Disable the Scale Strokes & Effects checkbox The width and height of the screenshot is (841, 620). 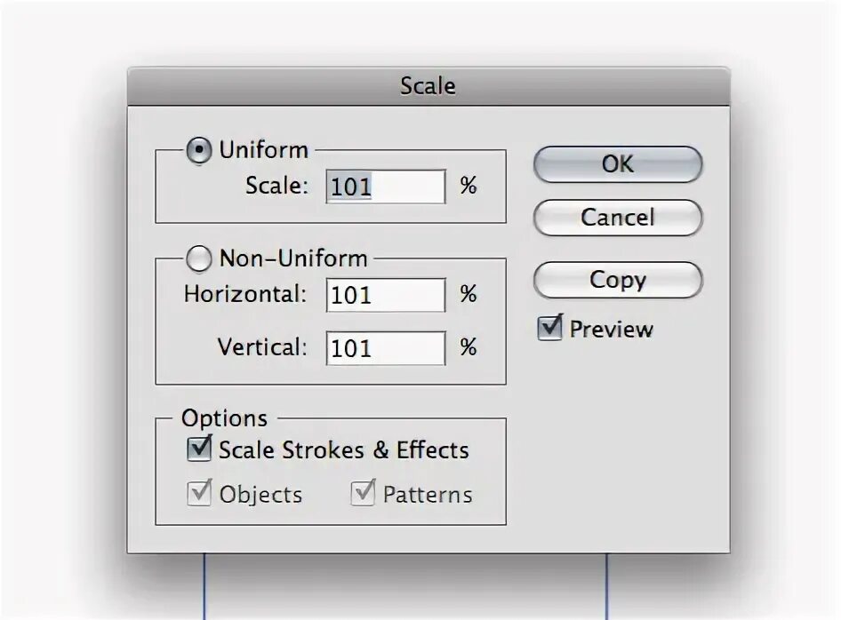pos(200,449)
